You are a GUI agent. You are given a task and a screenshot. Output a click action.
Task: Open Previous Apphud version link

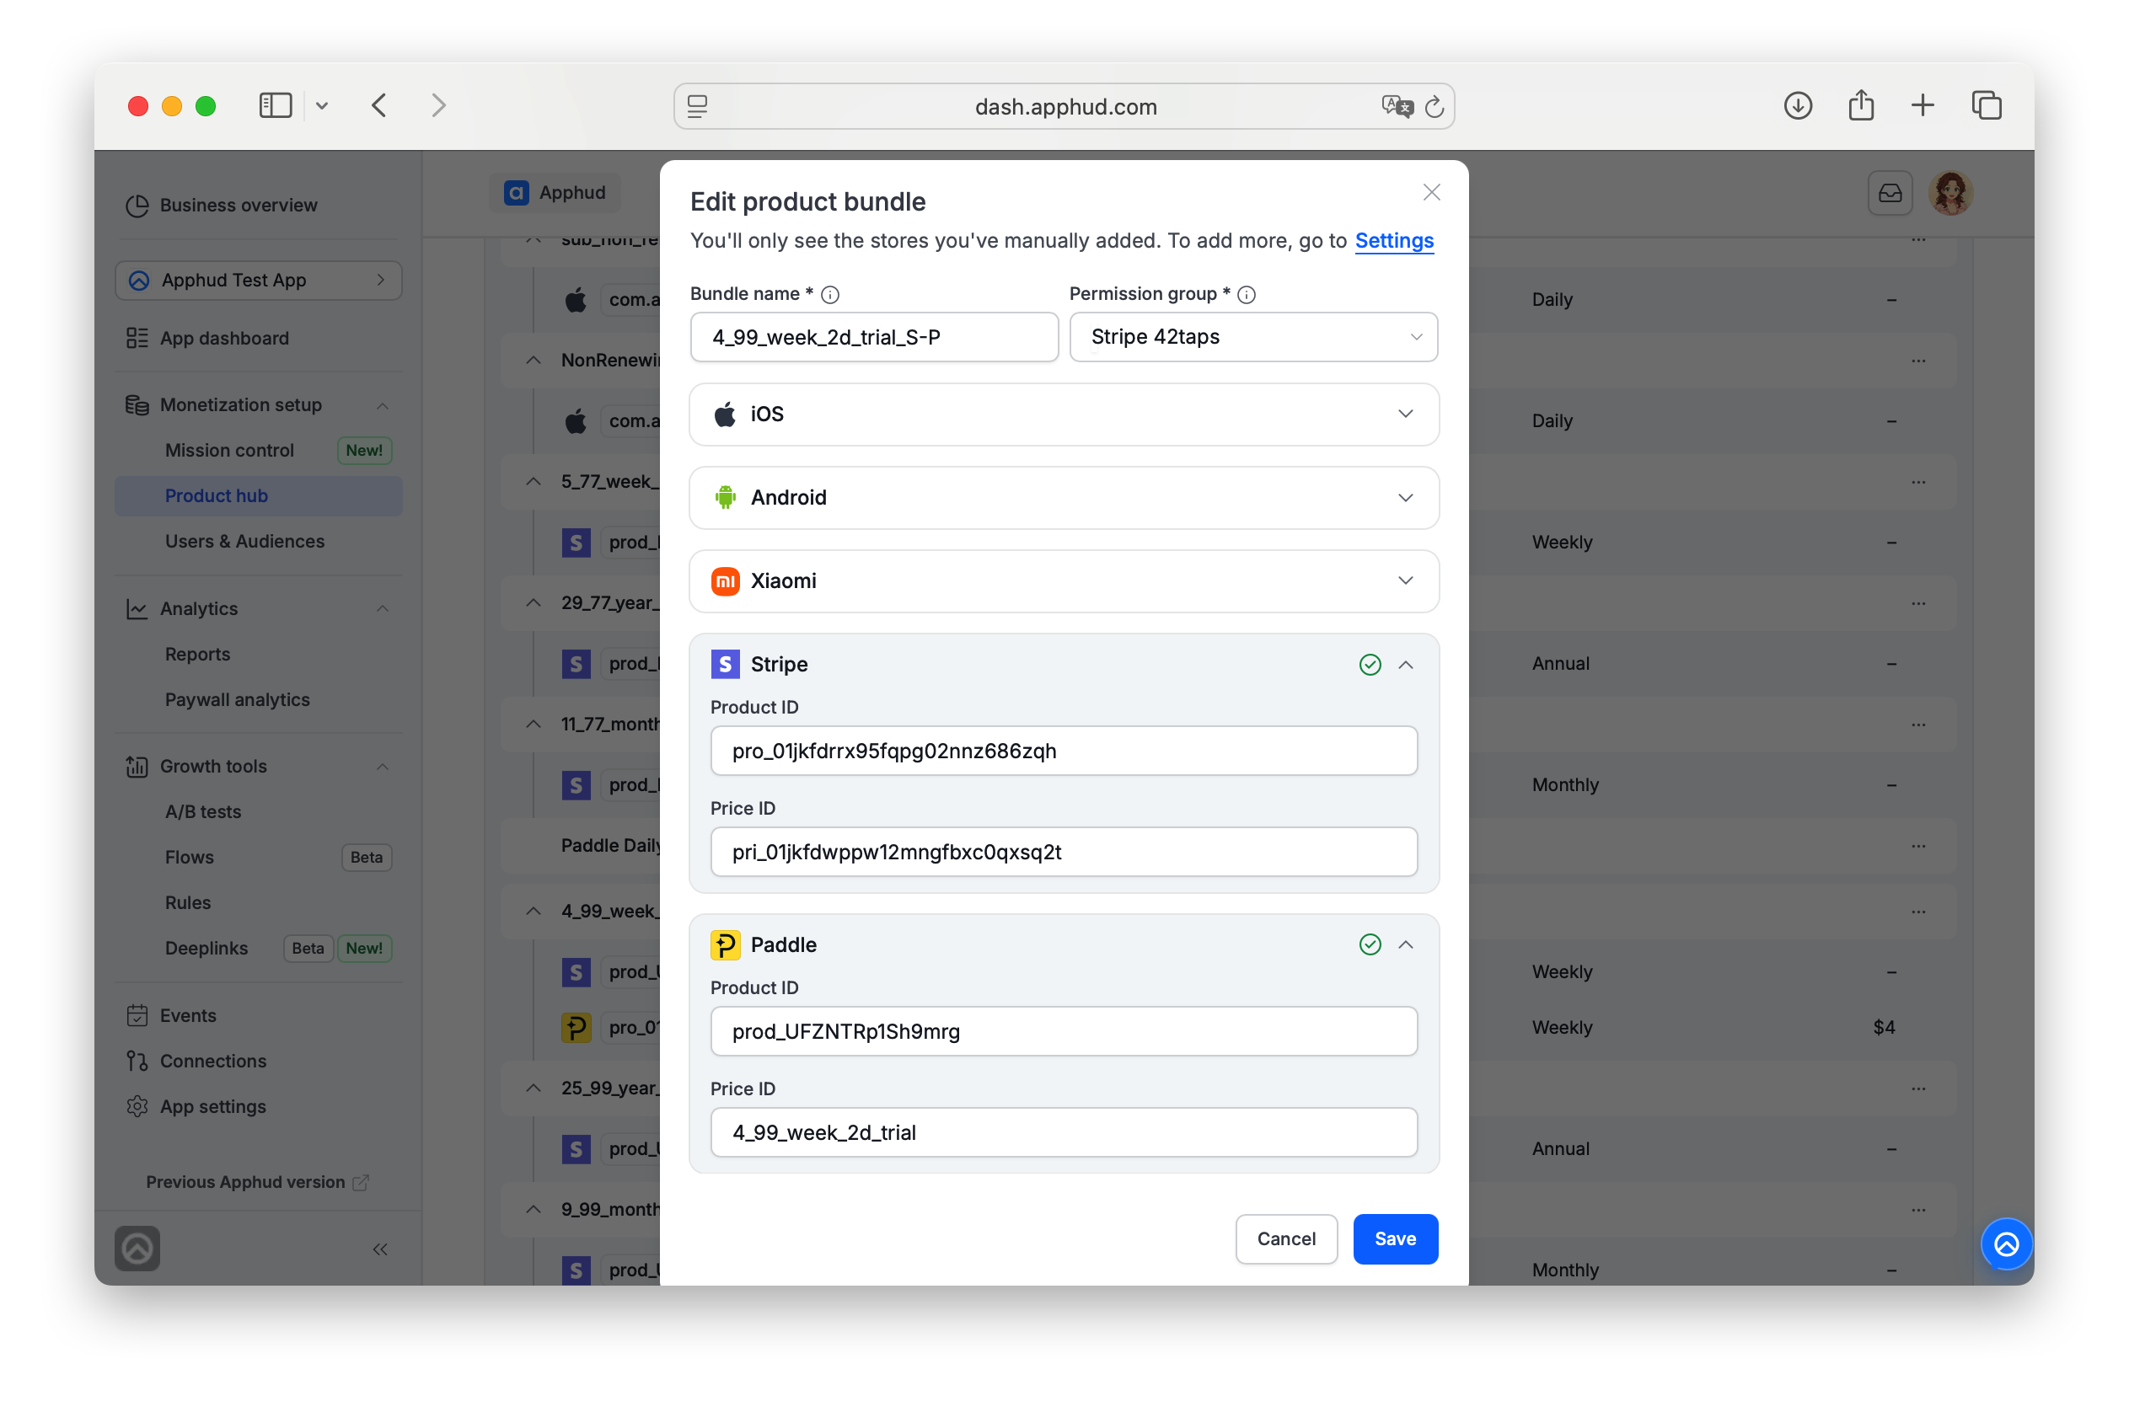(257, 1181)
